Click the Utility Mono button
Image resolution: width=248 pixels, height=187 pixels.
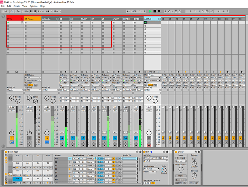tap(181, 176)
